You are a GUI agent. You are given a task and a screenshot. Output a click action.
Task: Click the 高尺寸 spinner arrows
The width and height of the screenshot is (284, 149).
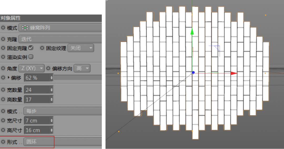click(52, 130)
